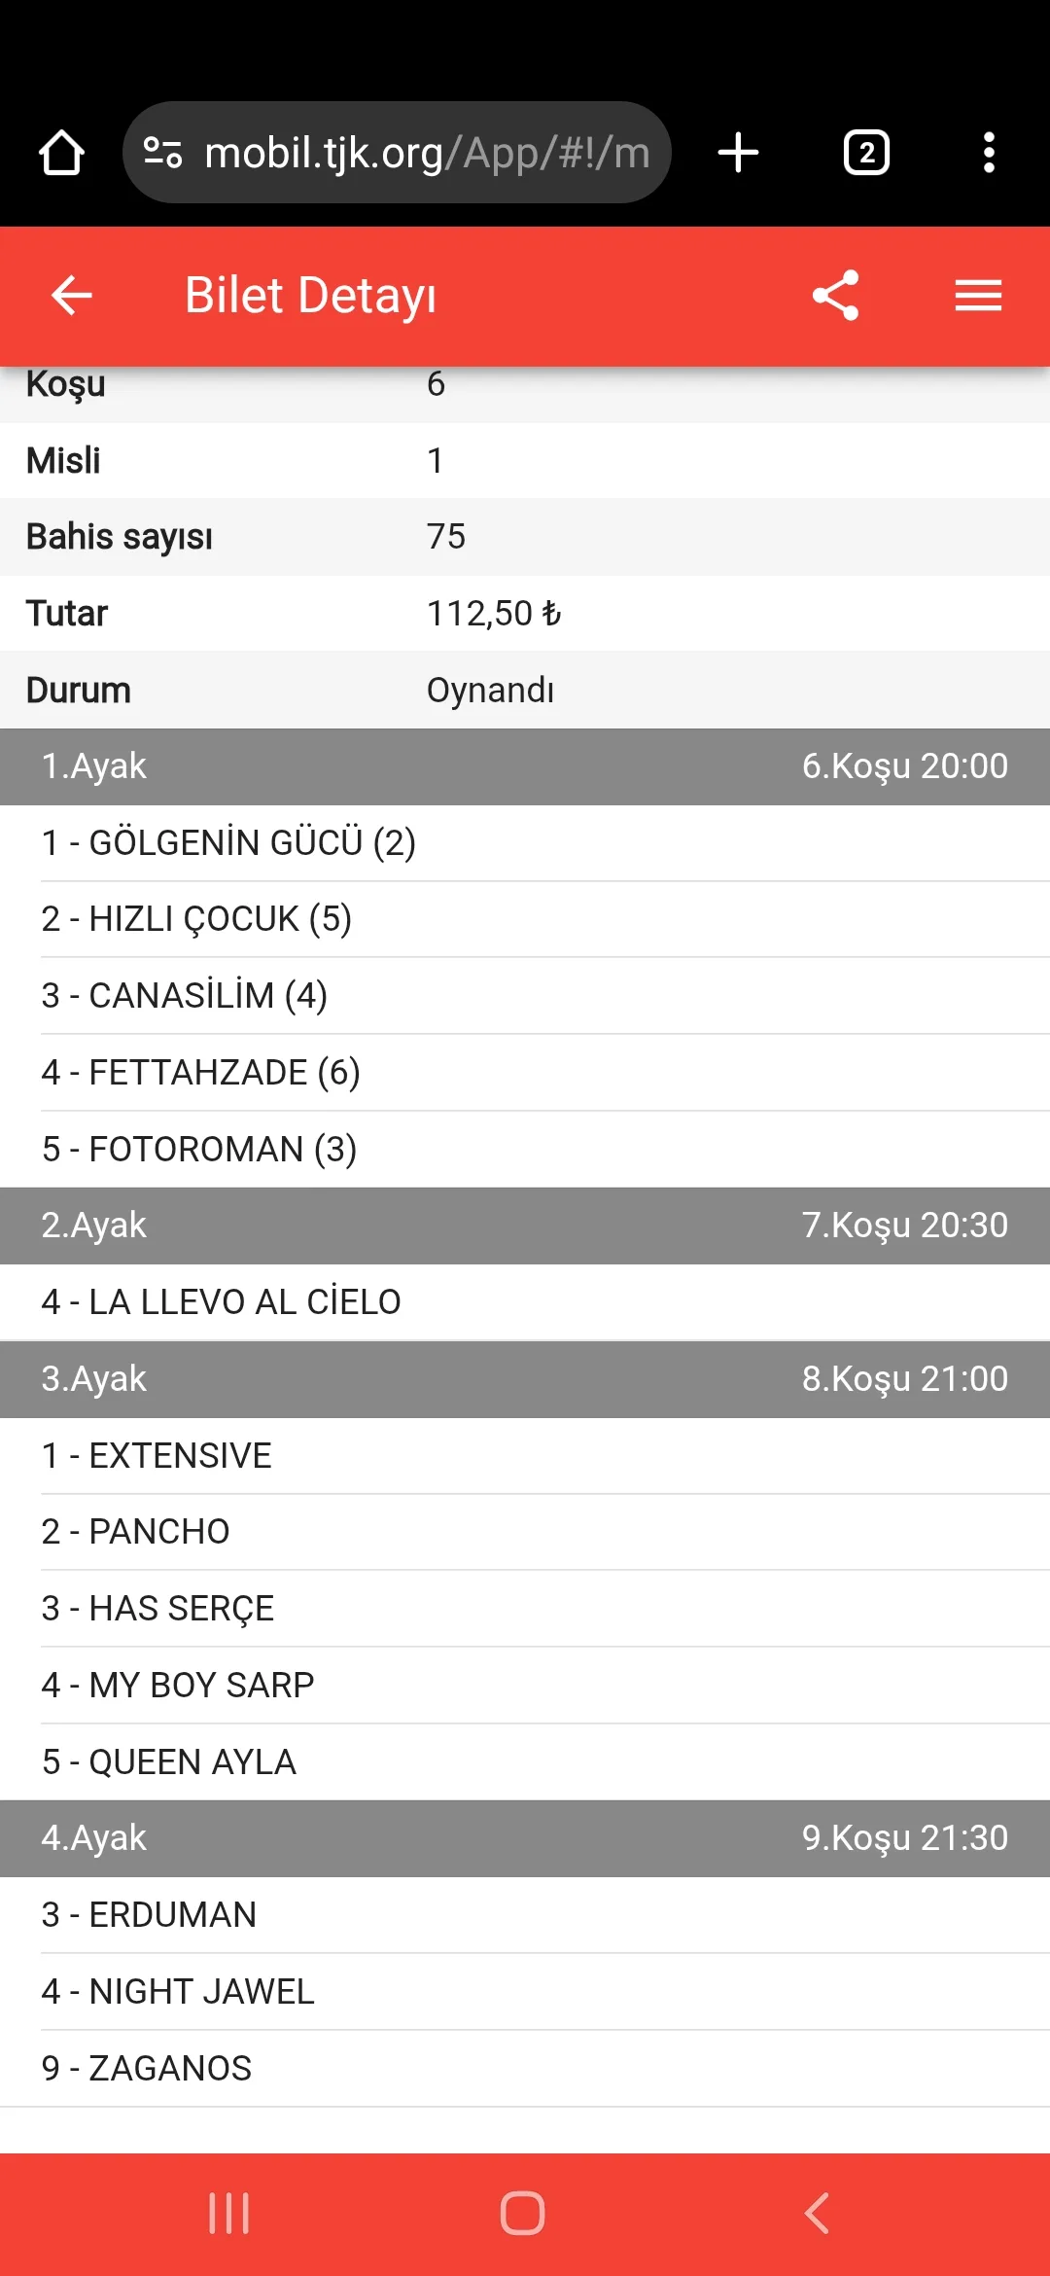Open a new browser tab
Screen dimensions: 1050x2276
[738, 153]
